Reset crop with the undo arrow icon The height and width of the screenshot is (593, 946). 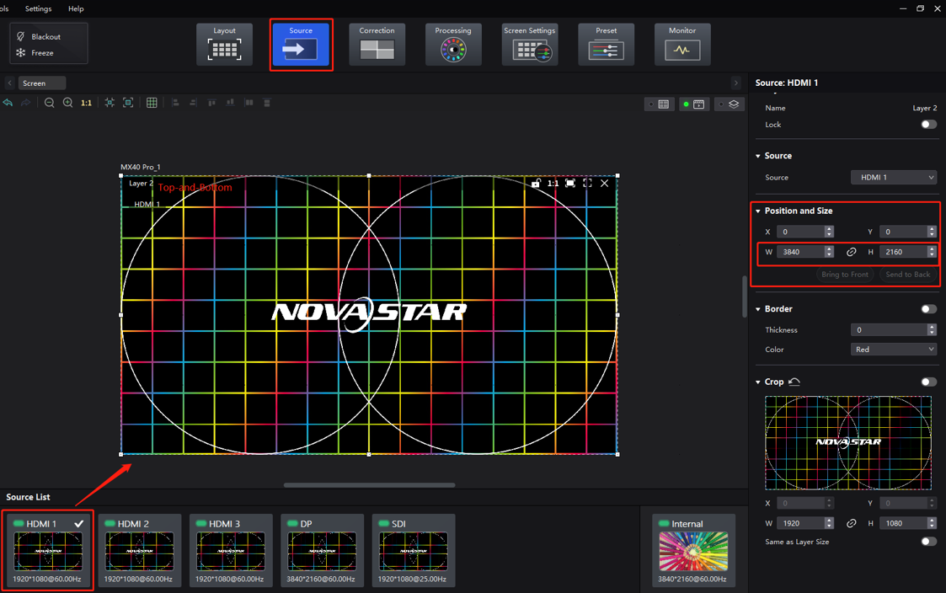coord(794,382)
